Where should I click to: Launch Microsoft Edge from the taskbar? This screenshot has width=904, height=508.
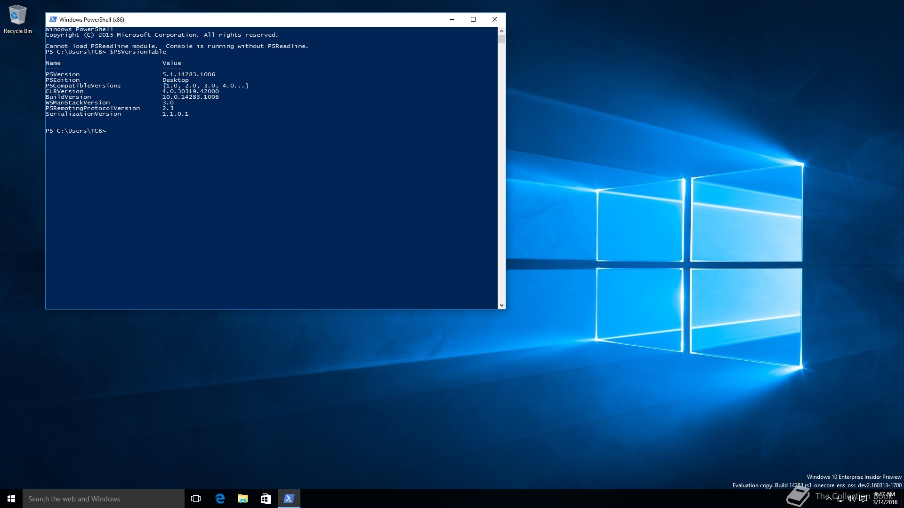[220, 499]
